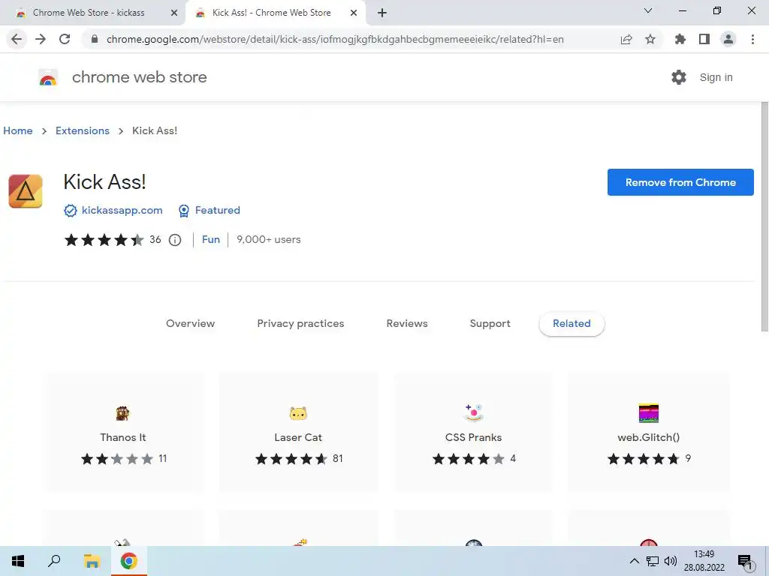Open Chrome's three-dot menu

click(x=752, y=39)
